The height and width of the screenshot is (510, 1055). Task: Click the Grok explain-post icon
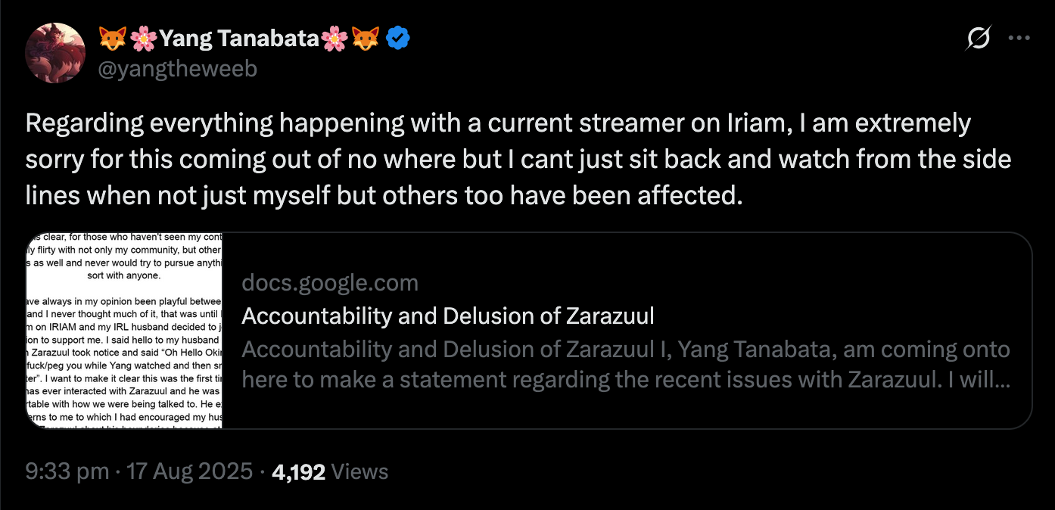[979, 38]
